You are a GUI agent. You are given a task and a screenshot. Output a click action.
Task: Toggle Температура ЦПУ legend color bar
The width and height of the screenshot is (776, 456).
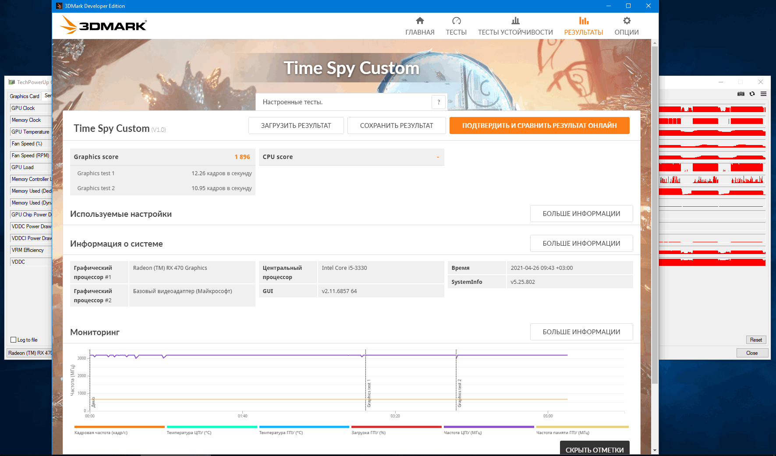pos(212,427)
